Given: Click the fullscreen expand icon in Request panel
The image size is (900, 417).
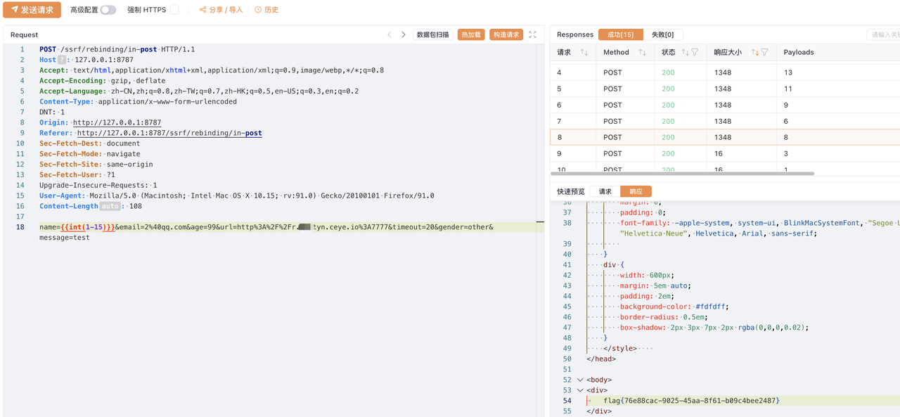Looking at the screenshot, I should [532, 34].
